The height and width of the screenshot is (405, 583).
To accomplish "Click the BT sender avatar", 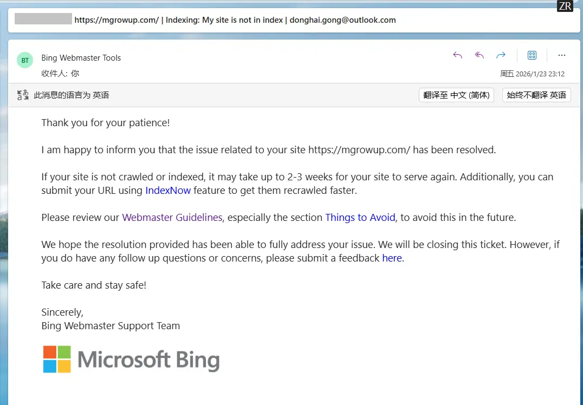I will [25, 61].
